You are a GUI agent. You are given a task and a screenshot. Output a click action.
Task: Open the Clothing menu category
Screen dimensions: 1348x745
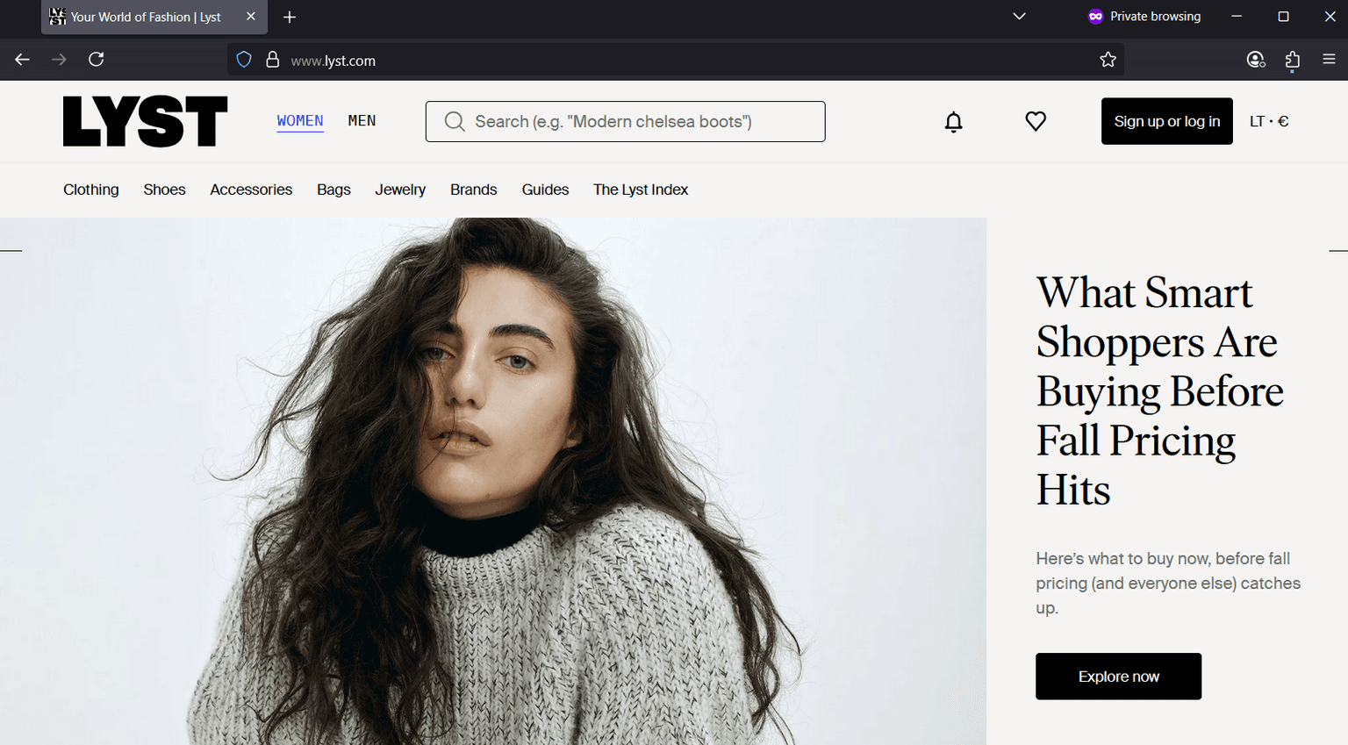[91, 190]
